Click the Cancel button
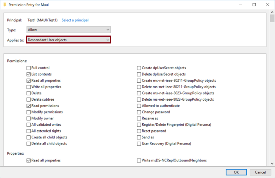The height and width of the screenshot is (178, 275). click(258, 172)
